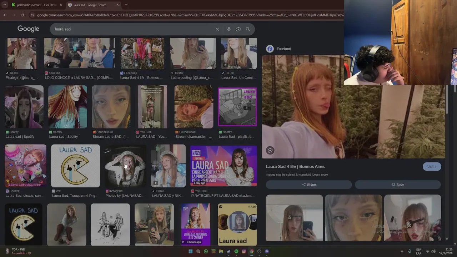The image size is (457, 257).
Task: Search inside the preview image with the Lens icon
Action: click(270, 151)
